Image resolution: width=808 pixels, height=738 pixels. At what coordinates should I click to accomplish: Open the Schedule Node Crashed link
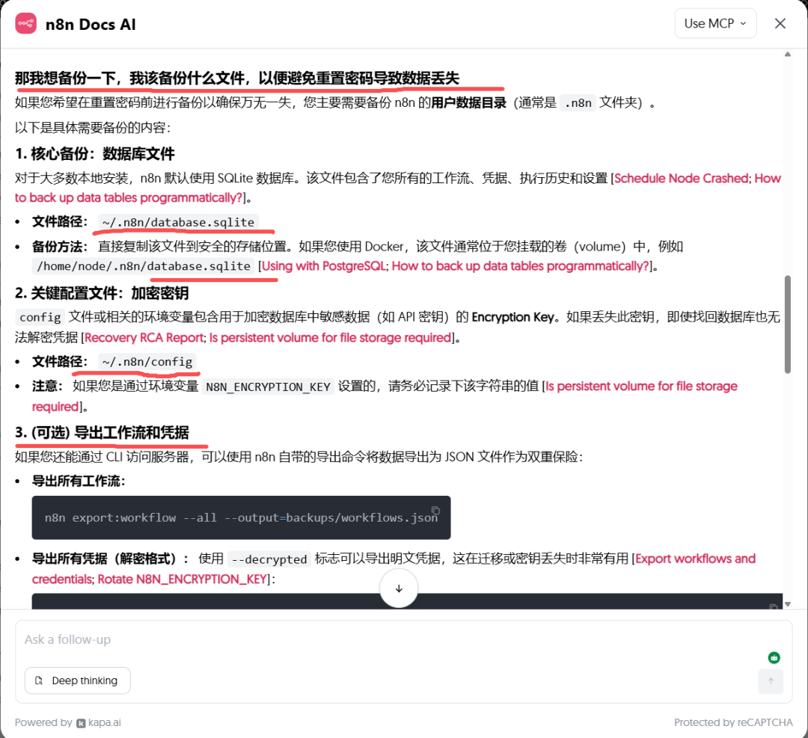pyautogui.click(x=681, y=178)
